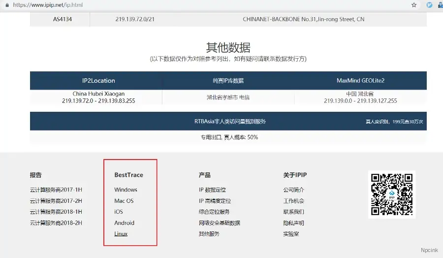
Task: Click the CHINANET-BACKBONE description cell
Action: [303, 19]
